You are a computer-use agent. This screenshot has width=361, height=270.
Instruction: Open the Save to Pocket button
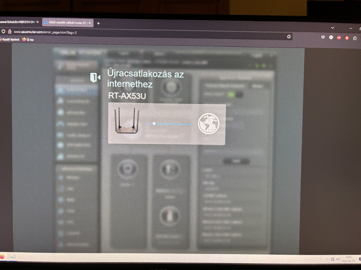[323, 37]
